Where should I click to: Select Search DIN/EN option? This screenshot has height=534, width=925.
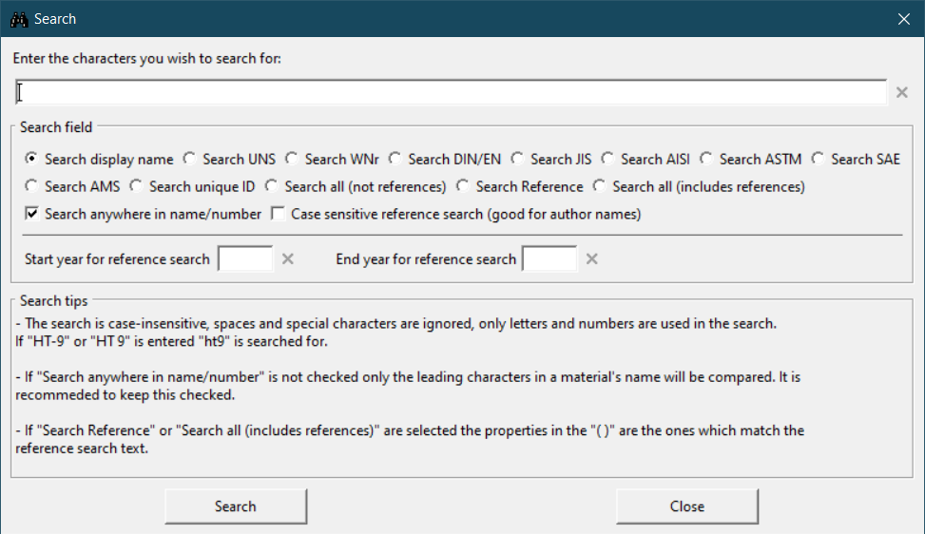(x=395, y=160)
